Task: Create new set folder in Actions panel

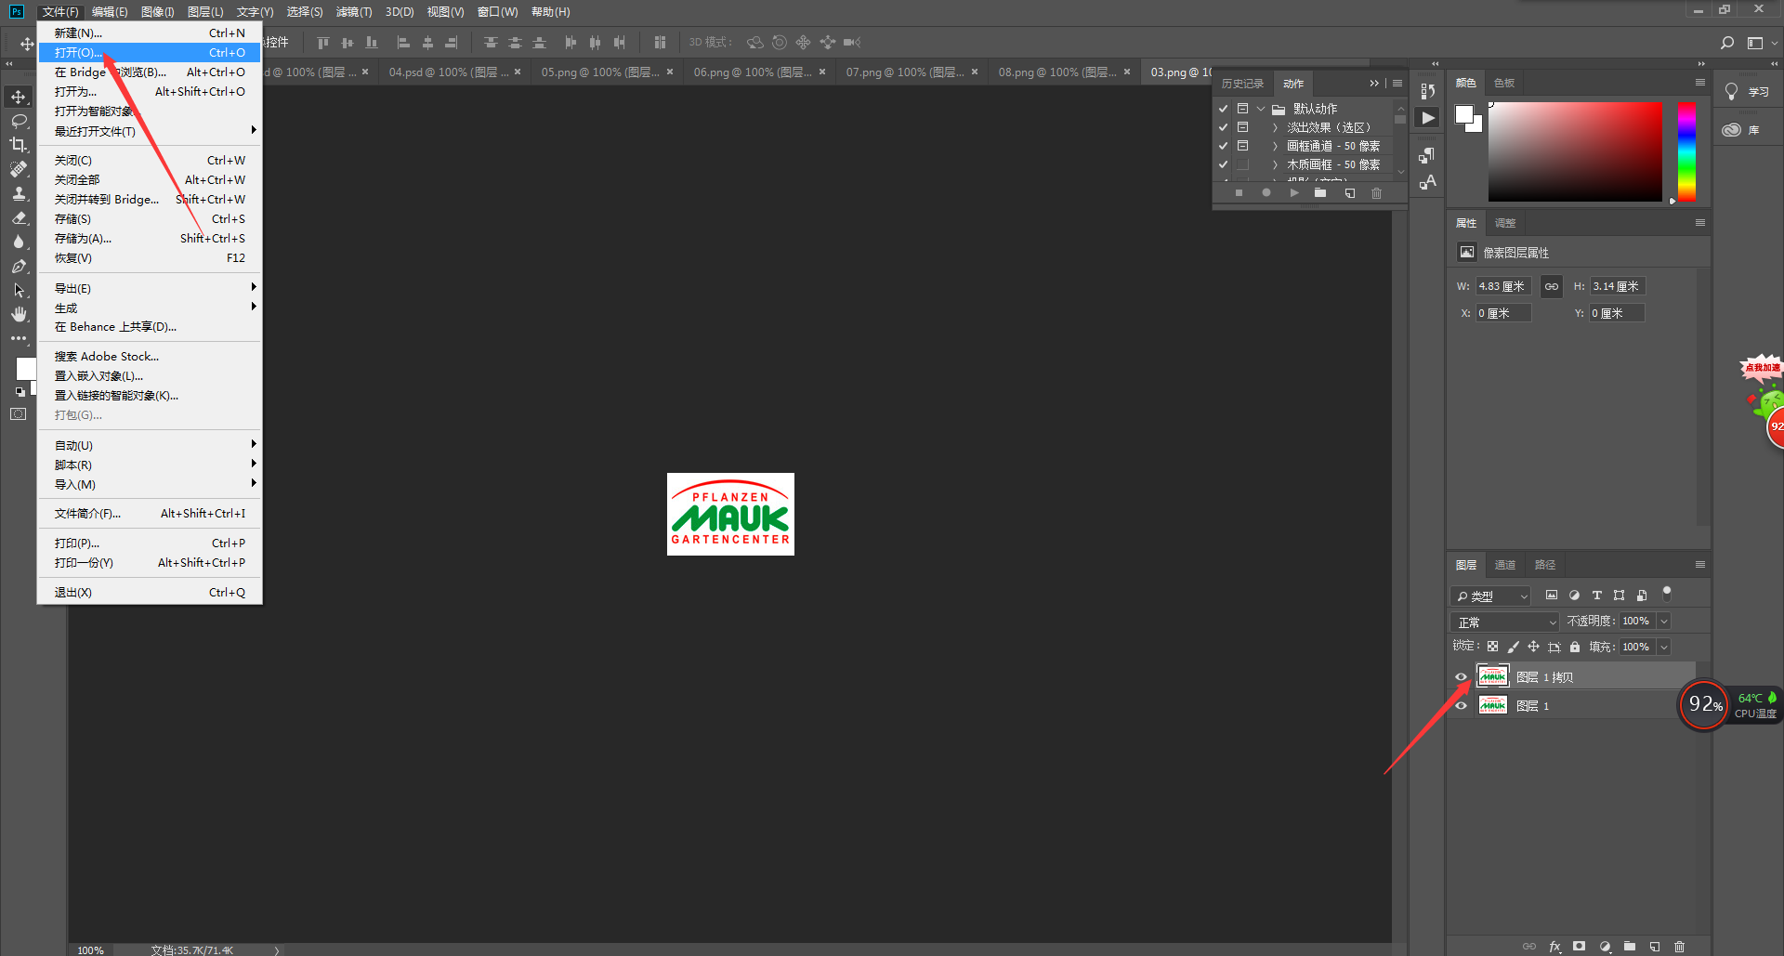Action: [x=1320, y=193]
